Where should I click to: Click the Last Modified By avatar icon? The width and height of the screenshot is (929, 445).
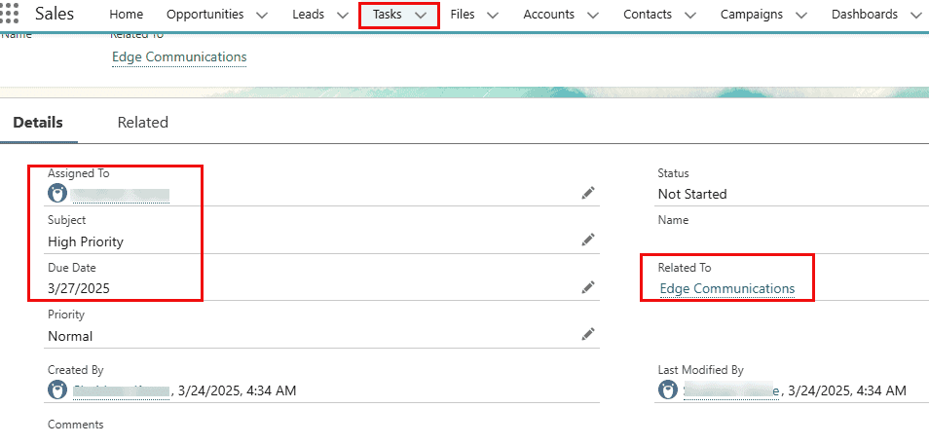coord(668,389)
